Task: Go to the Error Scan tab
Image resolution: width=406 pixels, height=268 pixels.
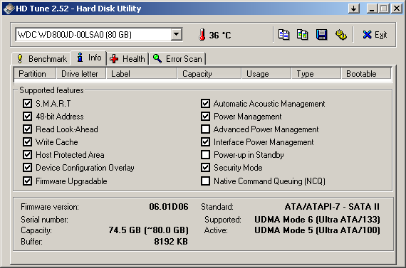Action: [x=177, y=59]
